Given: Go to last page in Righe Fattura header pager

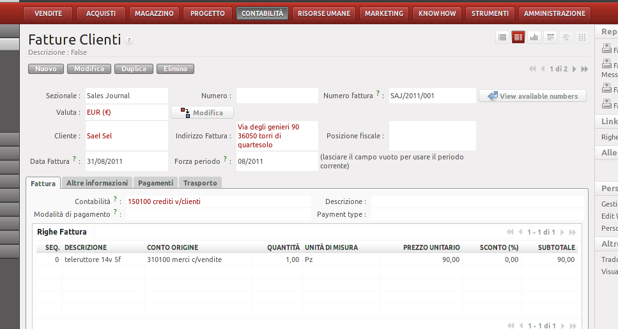Looking at the screenshot, I should coord(572,232).
